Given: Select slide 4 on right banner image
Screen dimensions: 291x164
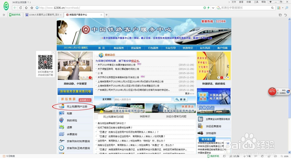Looking at the screenshot, I should [228, 77].
